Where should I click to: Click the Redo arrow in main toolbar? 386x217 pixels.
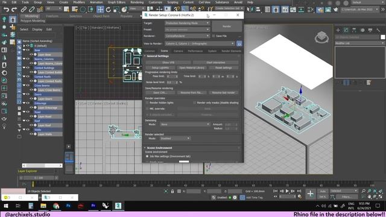[14, 10]
